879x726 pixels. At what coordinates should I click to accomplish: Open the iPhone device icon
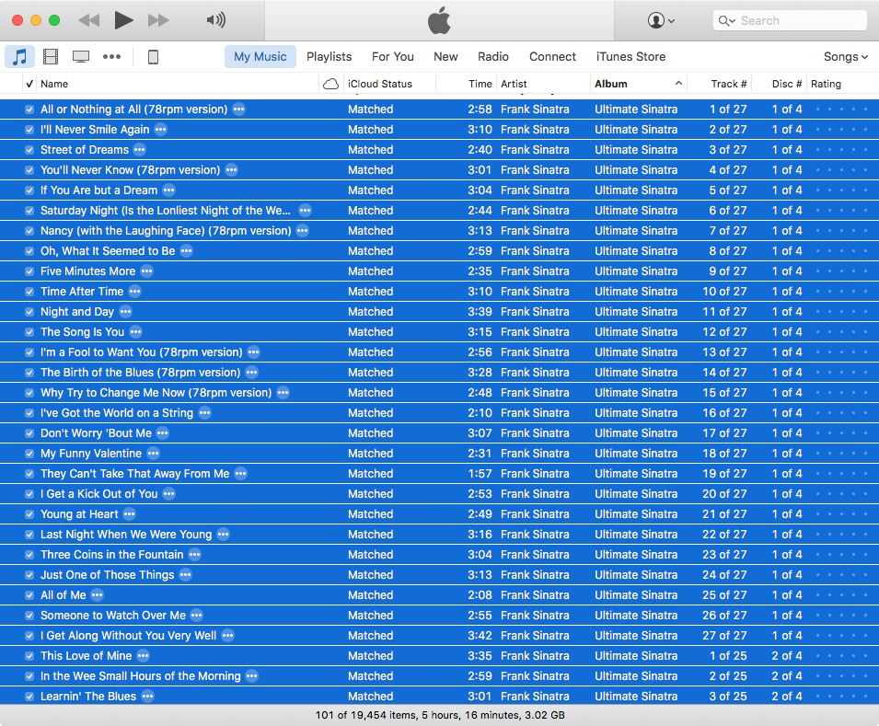[153, 57]
